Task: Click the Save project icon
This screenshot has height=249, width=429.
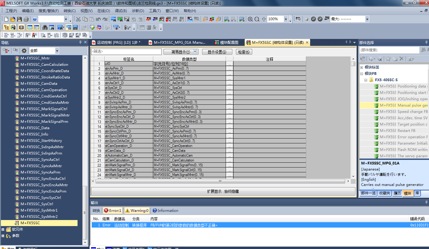Action: click(x=19, y=19)
